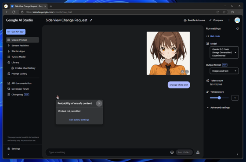246x162 pixels.
Task: Open the browser menu icon
Action: coord(239,12)
